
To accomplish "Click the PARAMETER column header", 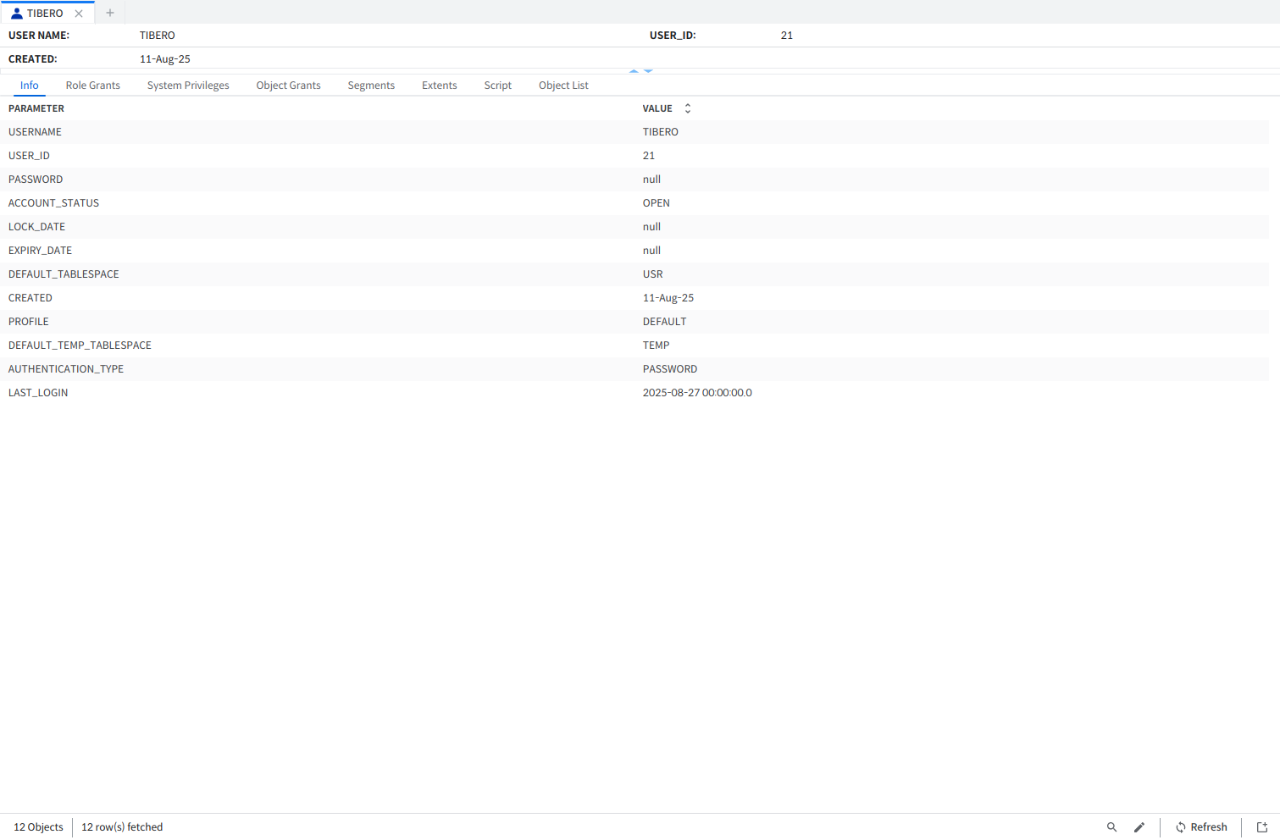I will tap(36, 108).
